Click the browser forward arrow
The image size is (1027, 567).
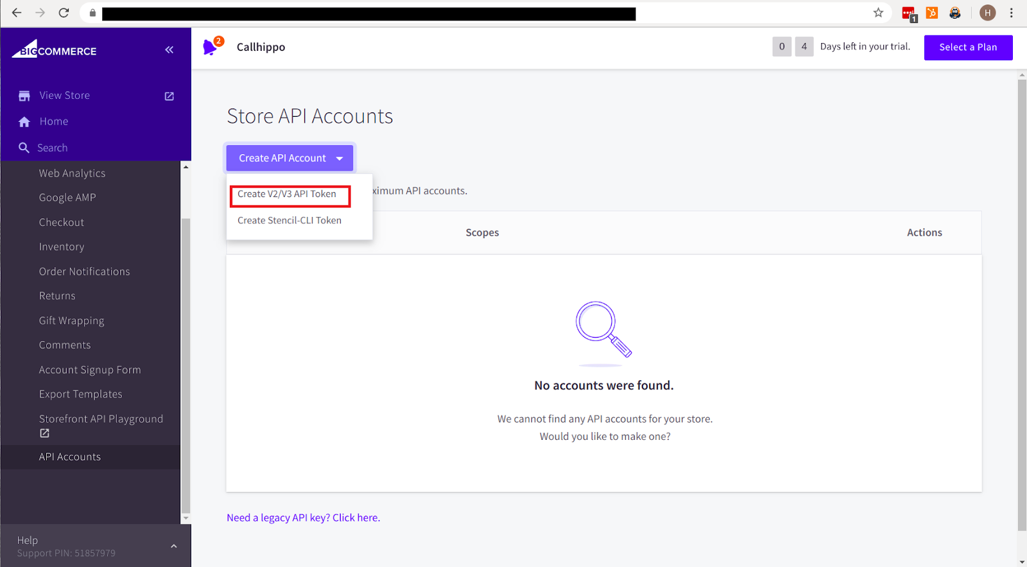[x=40, y=13]
